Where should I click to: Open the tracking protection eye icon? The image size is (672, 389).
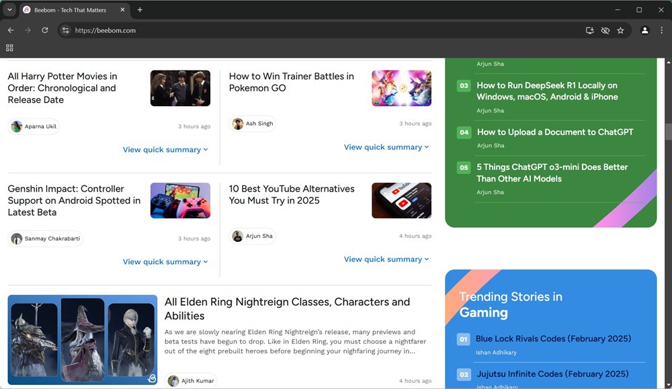[x=605, y=30]
